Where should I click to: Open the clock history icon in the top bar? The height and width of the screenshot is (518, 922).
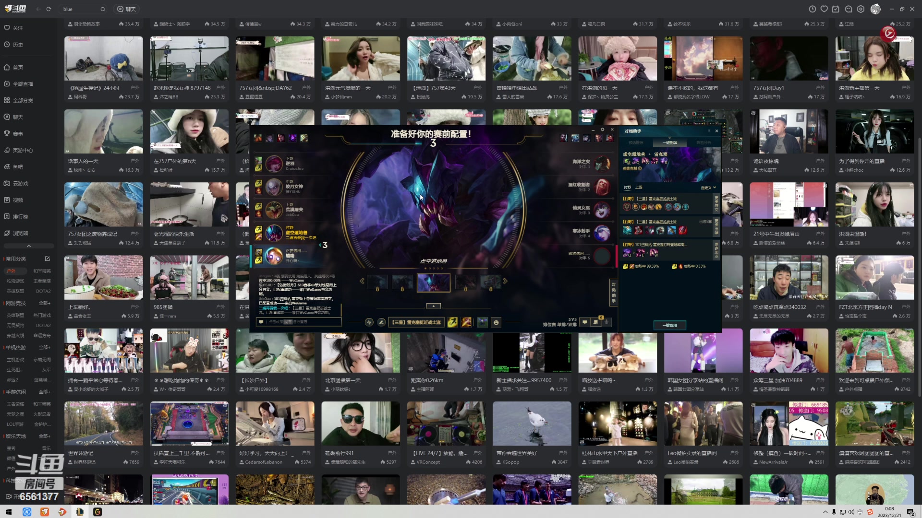(813, 9)
